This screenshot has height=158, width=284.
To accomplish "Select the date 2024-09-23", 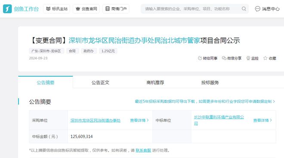I will [x=38, y=58].
